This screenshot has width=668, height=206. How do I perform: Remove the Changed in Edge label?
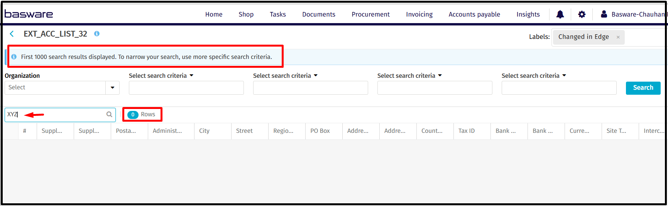(618, 37)
